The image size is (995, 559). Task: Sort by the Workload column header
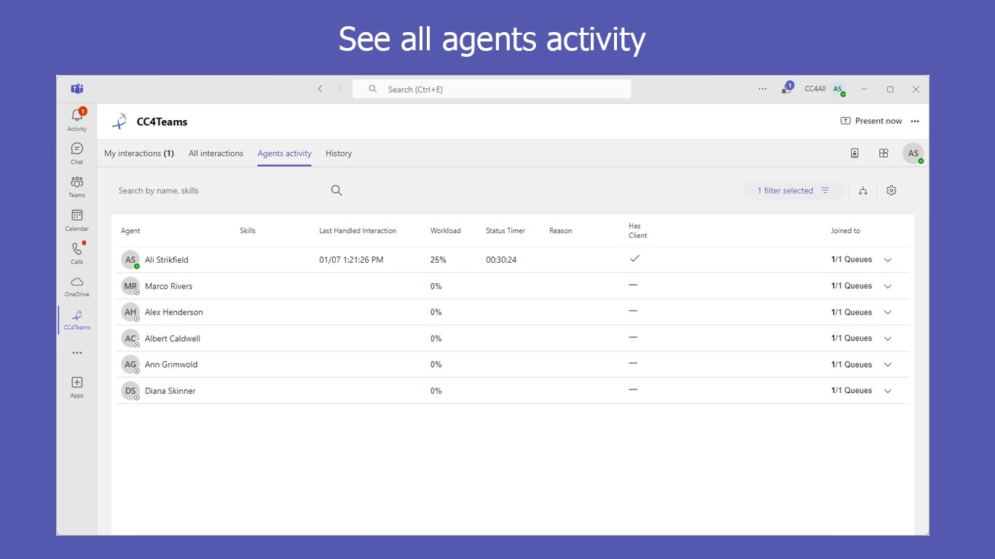coord(446,231)
